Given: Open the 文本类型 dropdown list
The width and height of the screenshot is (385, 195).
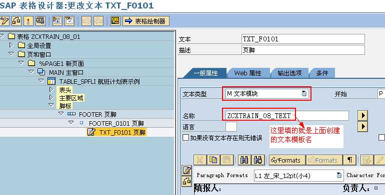Looking at the screenshot, I should pyautogui.click(x=304, y=93).
